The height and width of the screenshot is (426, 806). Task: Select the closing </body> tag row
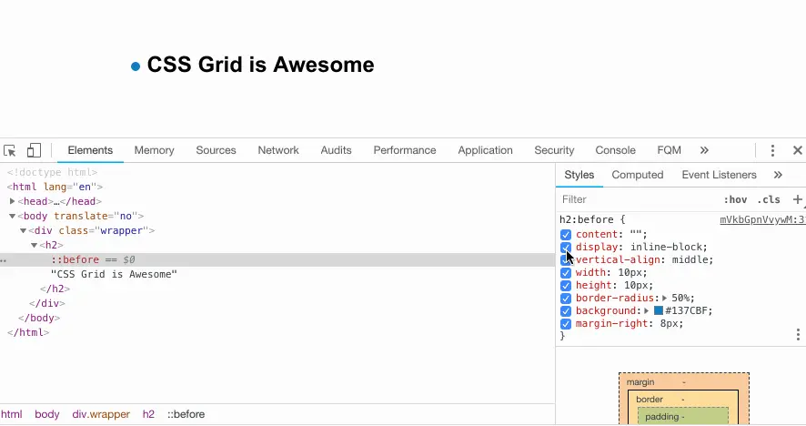coord(39,318)
